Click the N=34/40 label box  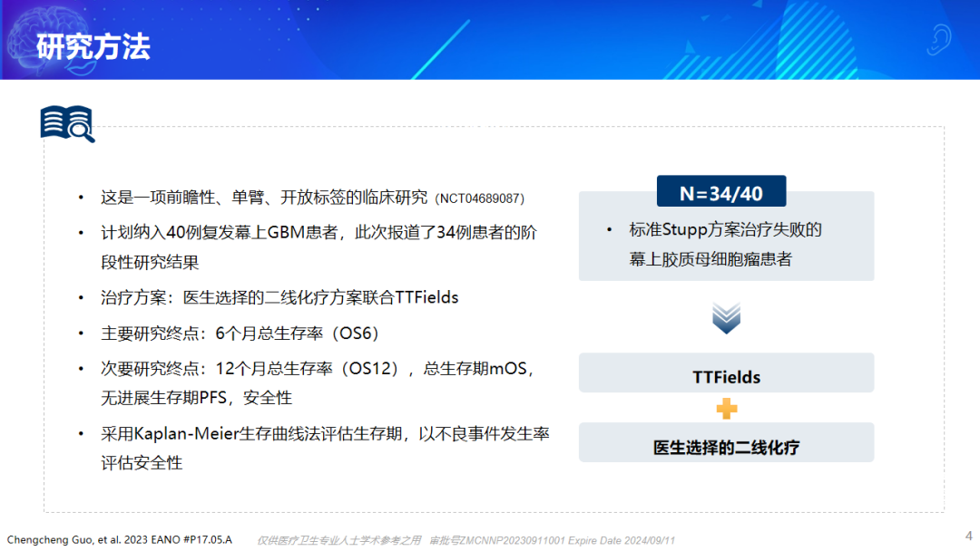(x=721, y=191)
